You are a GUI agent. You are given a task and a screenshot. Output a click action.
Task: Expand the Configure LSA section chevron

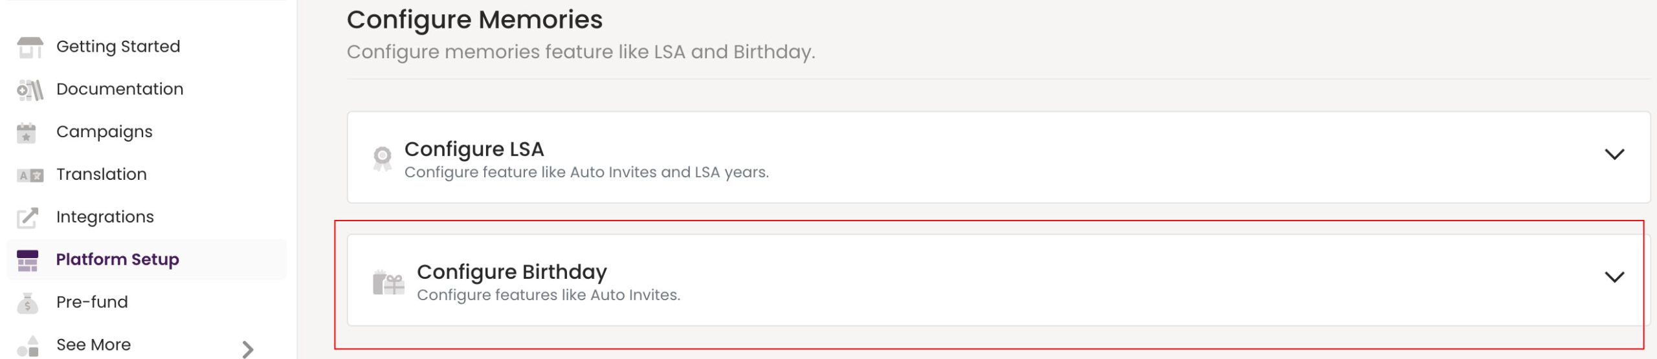tap(1614, 154)
